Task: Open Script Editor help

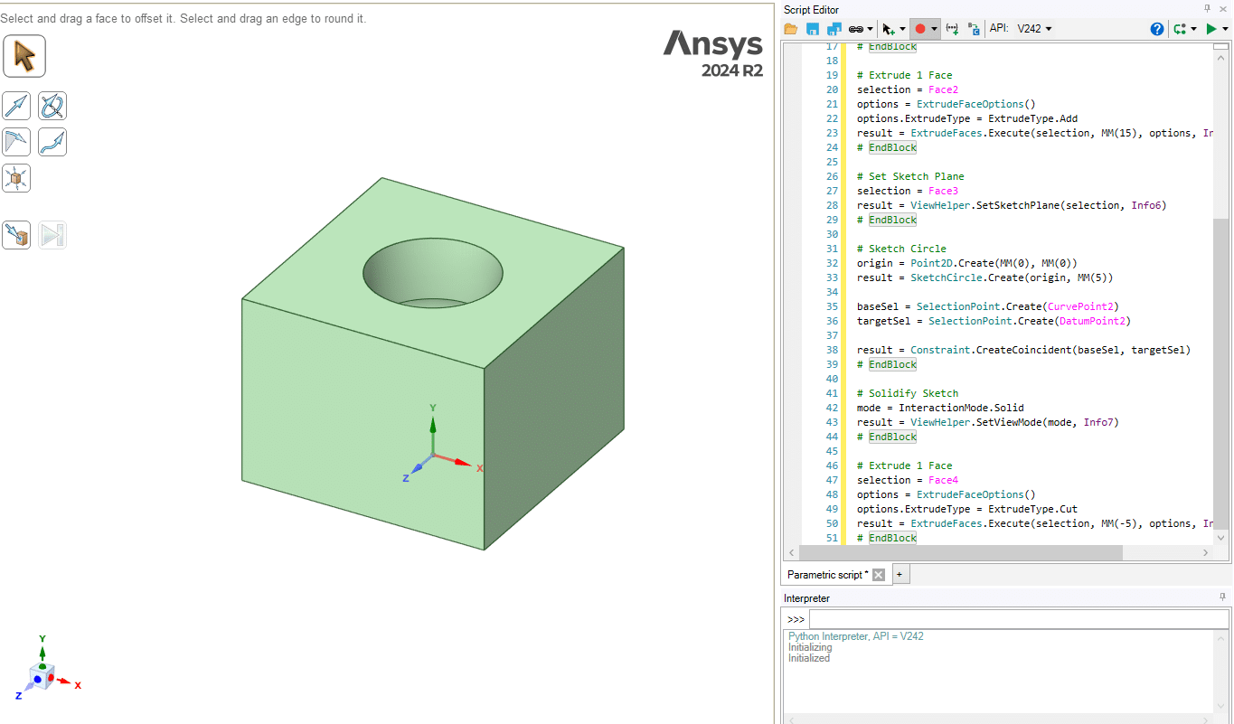Action: (1156, 29)
